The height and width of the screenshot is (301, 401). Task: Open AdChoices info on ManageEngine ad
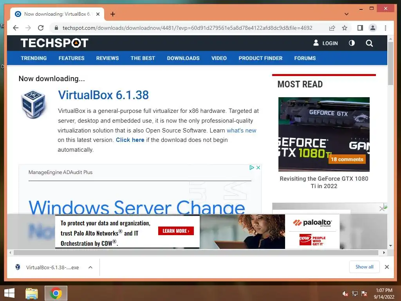point(252,167)
